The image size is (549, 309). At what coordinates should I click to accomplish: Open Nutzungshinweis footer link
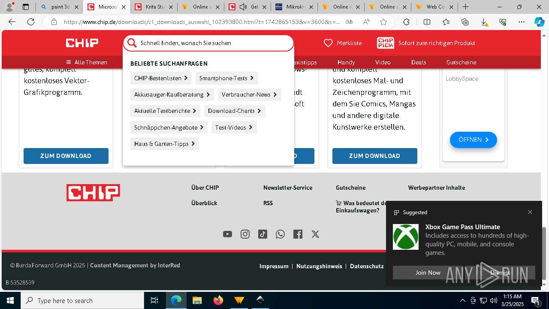pyautogui.click(x=319, y=266)
